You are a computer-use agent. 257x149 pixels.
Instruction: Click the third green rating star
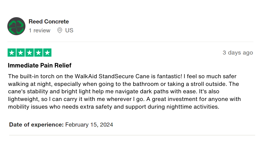[30, 53]
